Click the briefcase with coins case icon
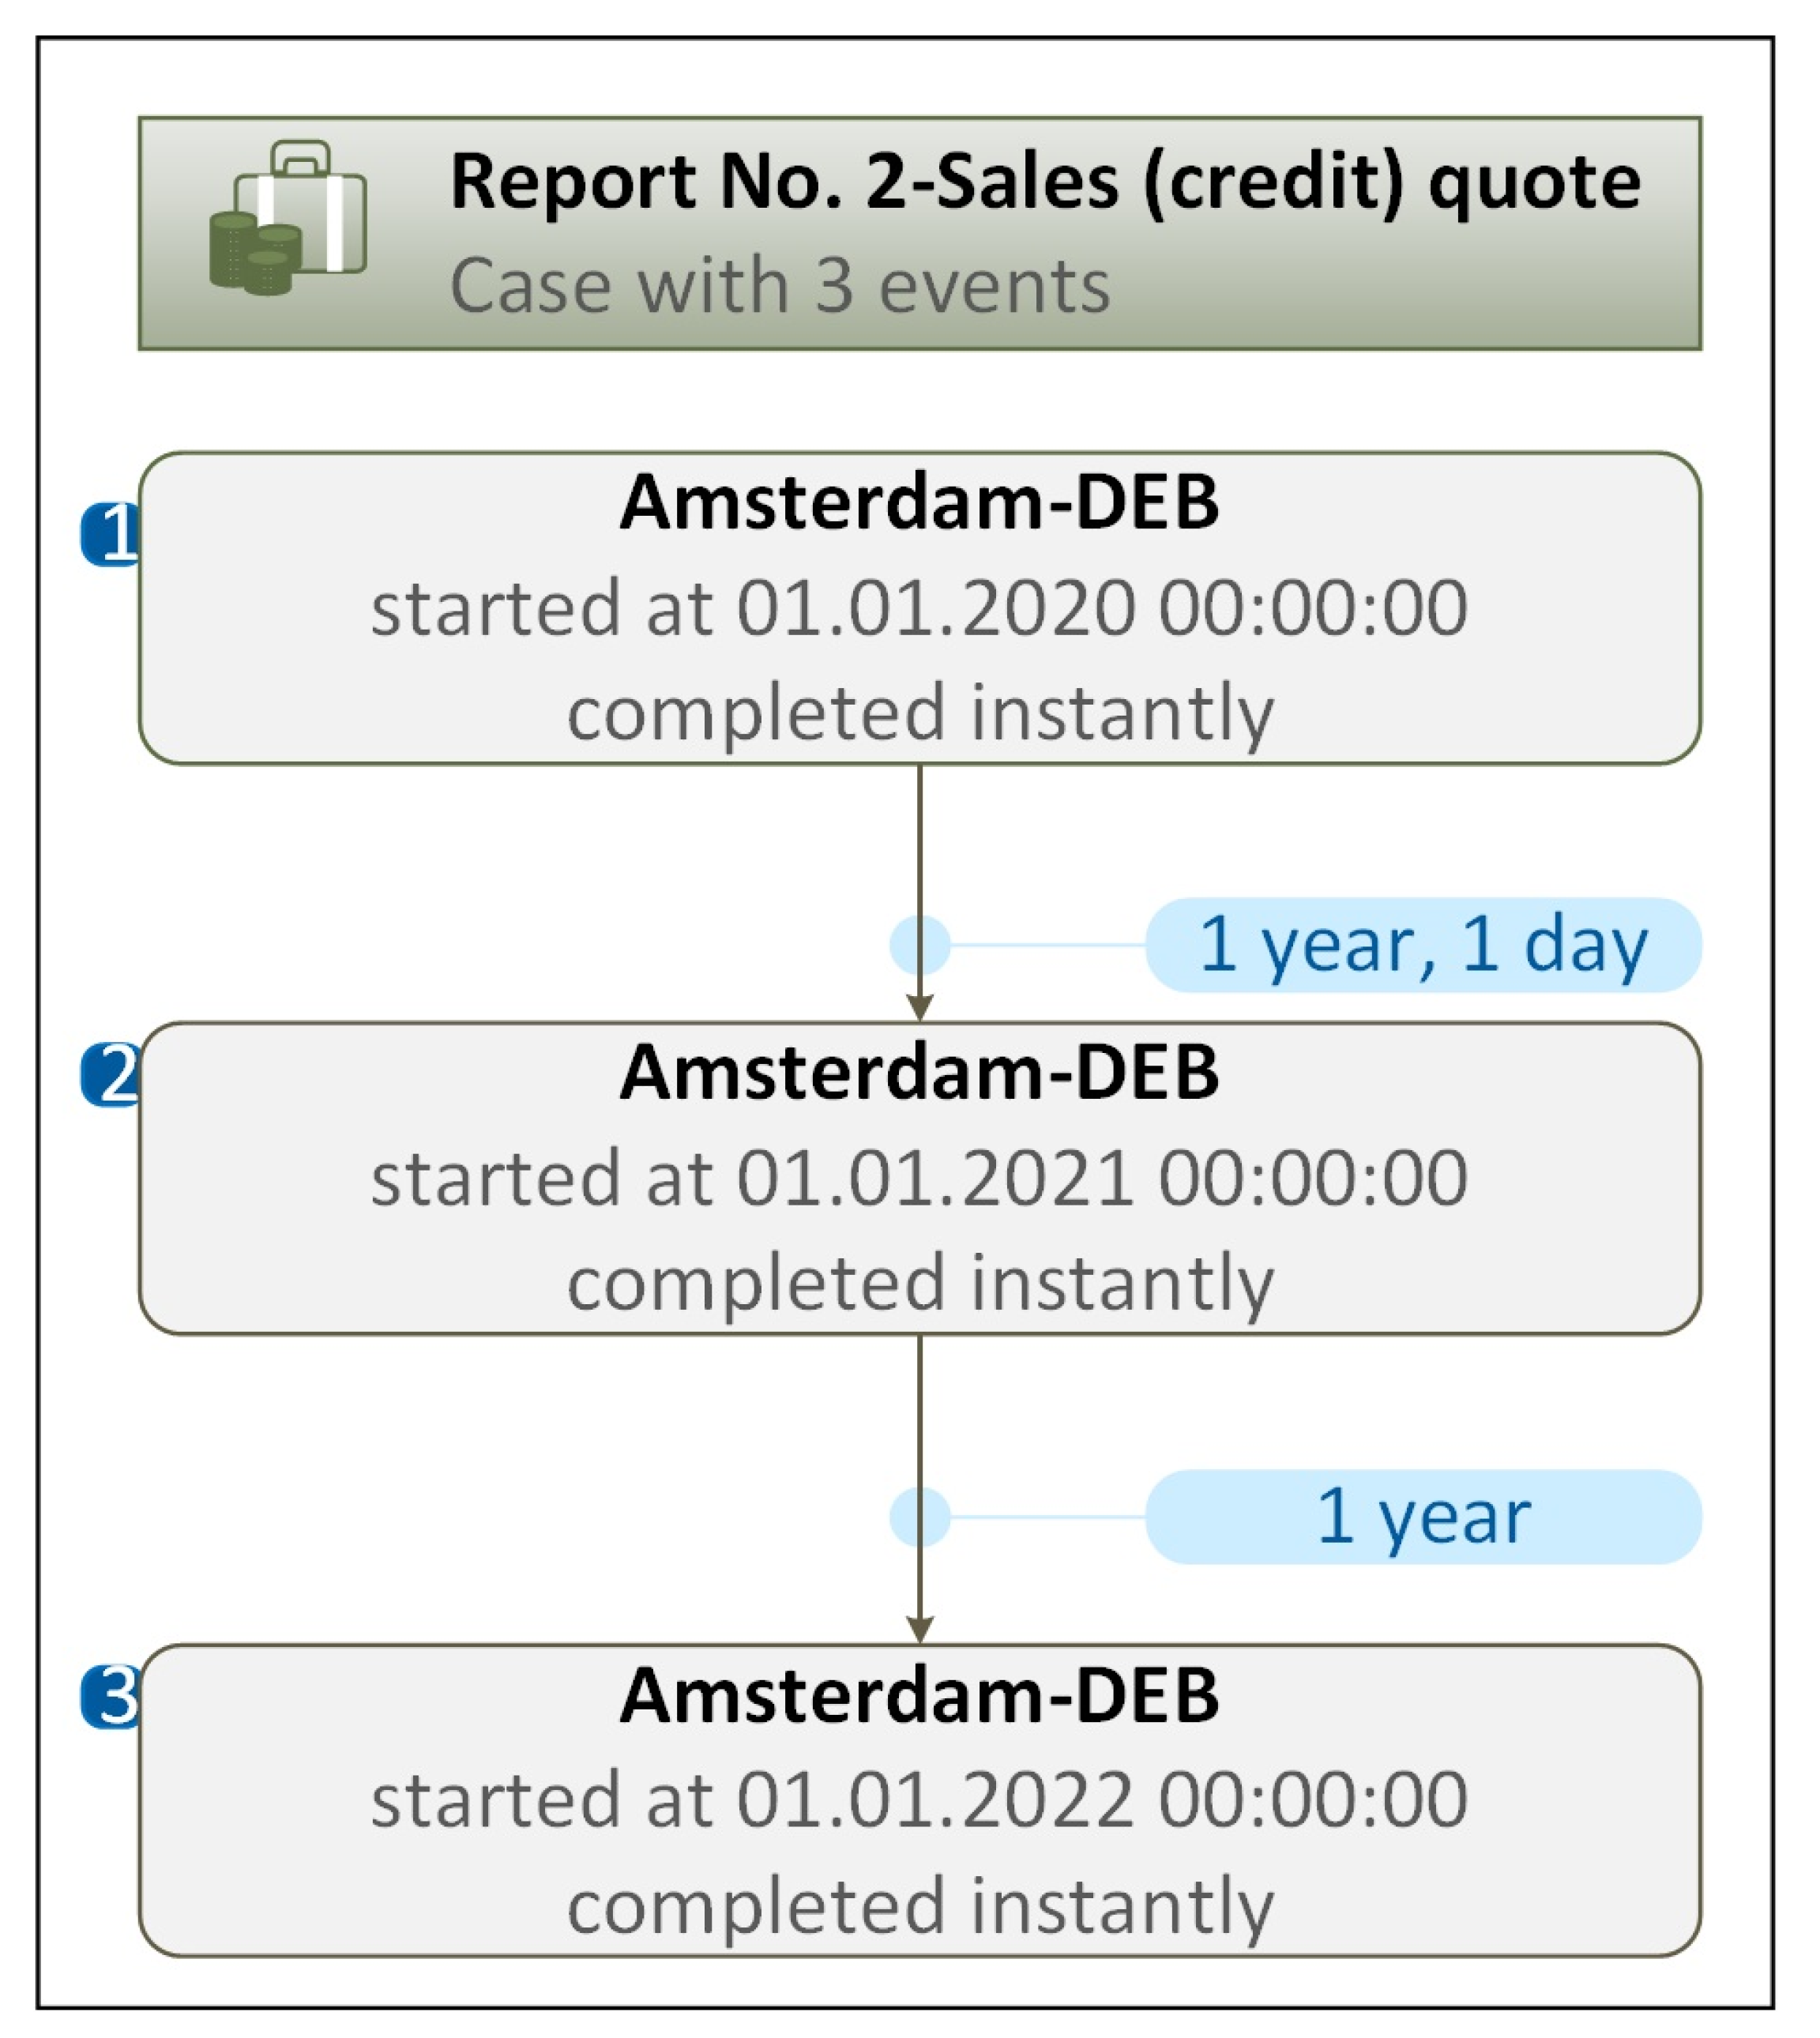This screenshot has width=1820, height=2038. coord(288,219)
